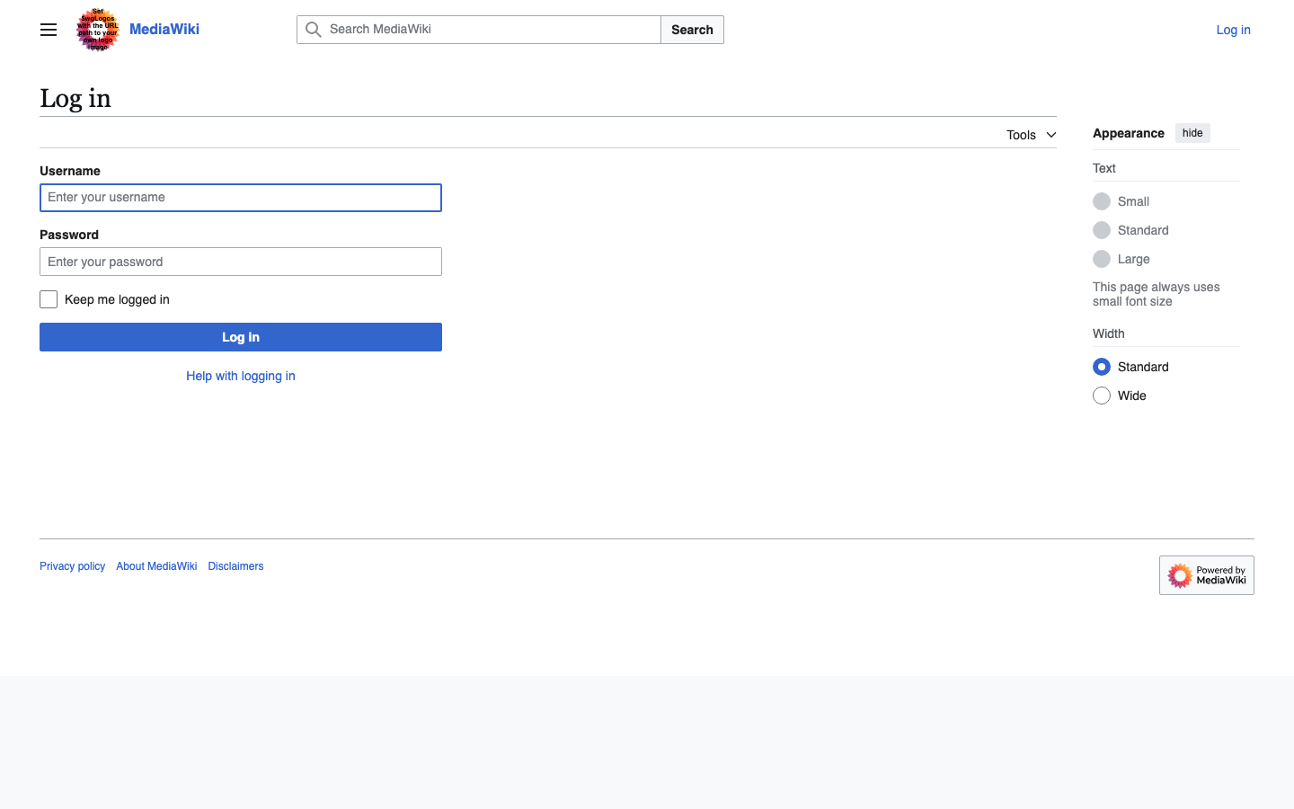Click the MediaWiki sunflower logo

98,30
